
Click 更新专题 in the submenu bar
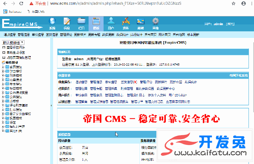[x=94, y=35]
